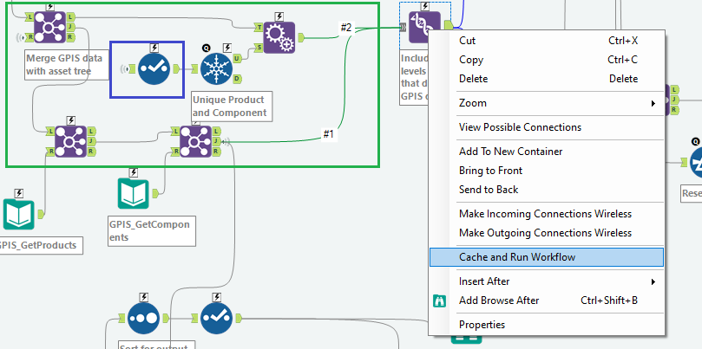Expand the Zoom submenu
The width and height of the screenshot is (702, 349).
546,103
